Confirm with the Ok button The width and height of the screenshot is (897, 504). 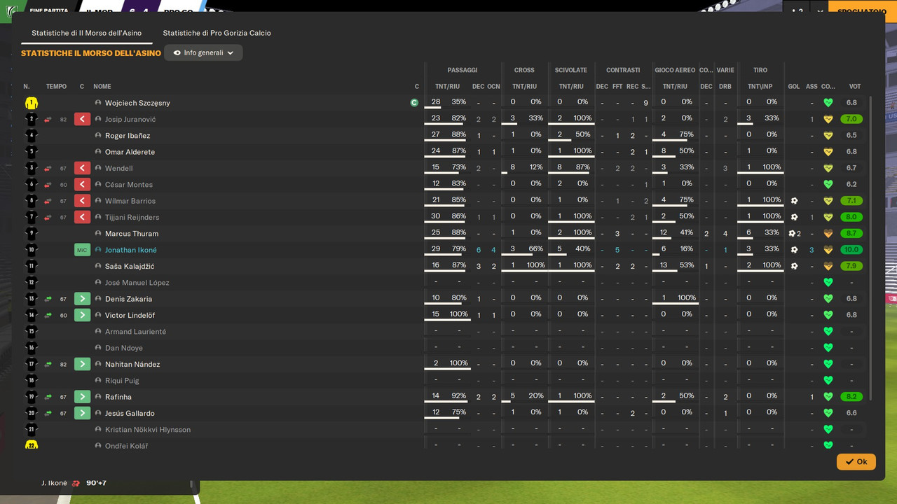click(856, 462)
